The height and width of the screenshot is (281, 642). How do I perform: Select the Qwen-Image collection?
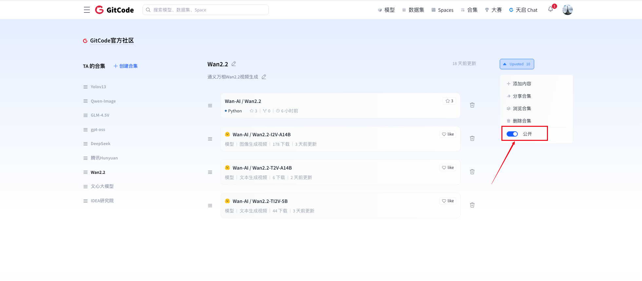pos(103,101)
